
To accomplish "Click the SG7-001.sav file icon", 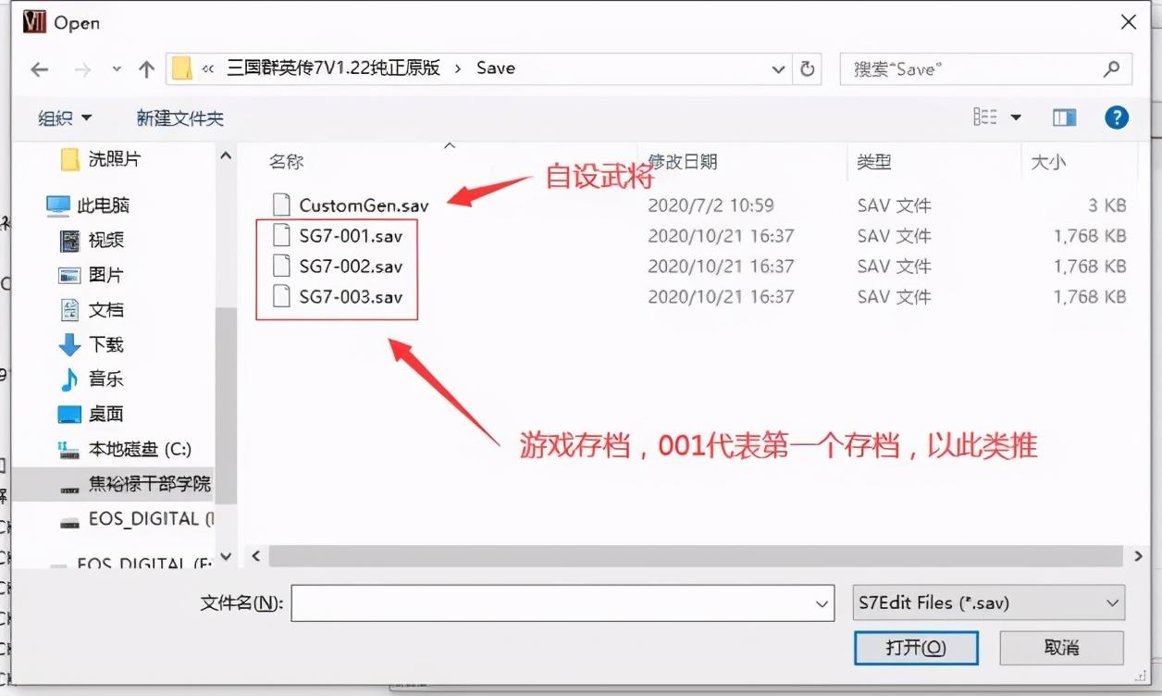I will pos(282,236).
